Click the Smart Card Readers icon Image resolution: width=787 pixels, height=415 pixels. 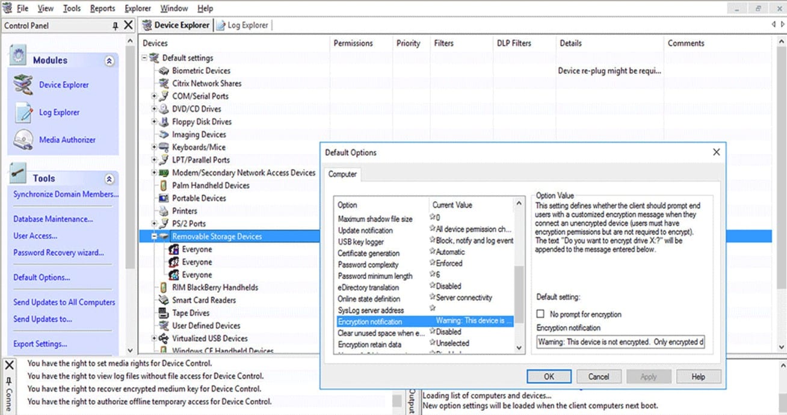pyautogui.click(x=163, y=300)
